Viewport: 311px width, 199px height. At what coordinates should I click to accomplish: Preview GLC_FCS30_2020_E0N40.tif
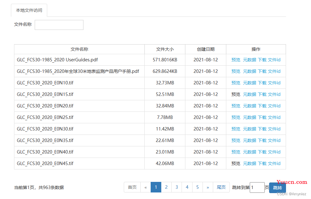236,152
